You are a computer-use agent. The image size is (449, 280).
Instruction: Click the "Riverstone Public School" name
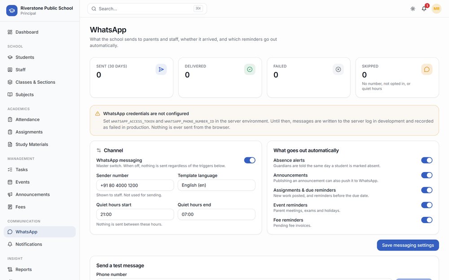pos(47,8)
